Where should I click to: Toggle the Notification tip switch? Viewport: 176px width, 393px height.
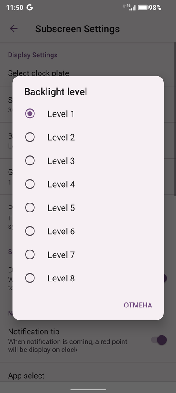(159, 340)
